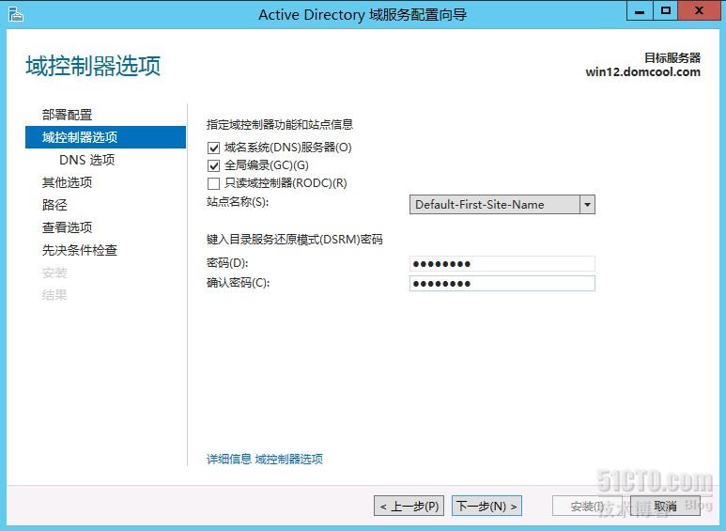The image size is (726, 531).
Task: Select 域控制器选项 step in sidebar
Action: [x=105, y=137]
